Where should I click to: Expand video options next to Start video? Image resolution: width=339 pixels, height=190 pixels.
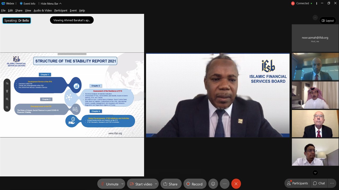click(156, 184)
